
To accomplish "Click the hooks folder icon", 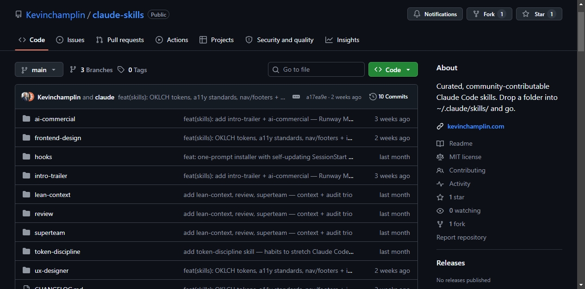I will point(26,157).
